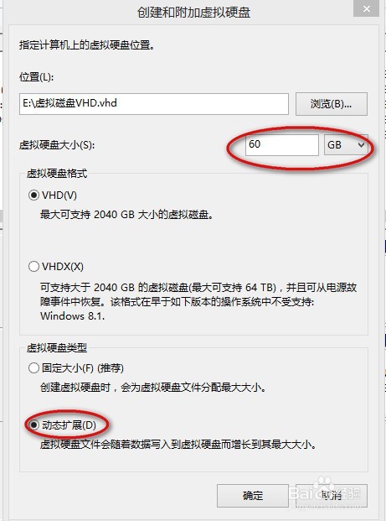This screenshot has width=386, height=521.
Task: Click the dynamic expansion description under 动态扩展
Action: coord(178,445)
